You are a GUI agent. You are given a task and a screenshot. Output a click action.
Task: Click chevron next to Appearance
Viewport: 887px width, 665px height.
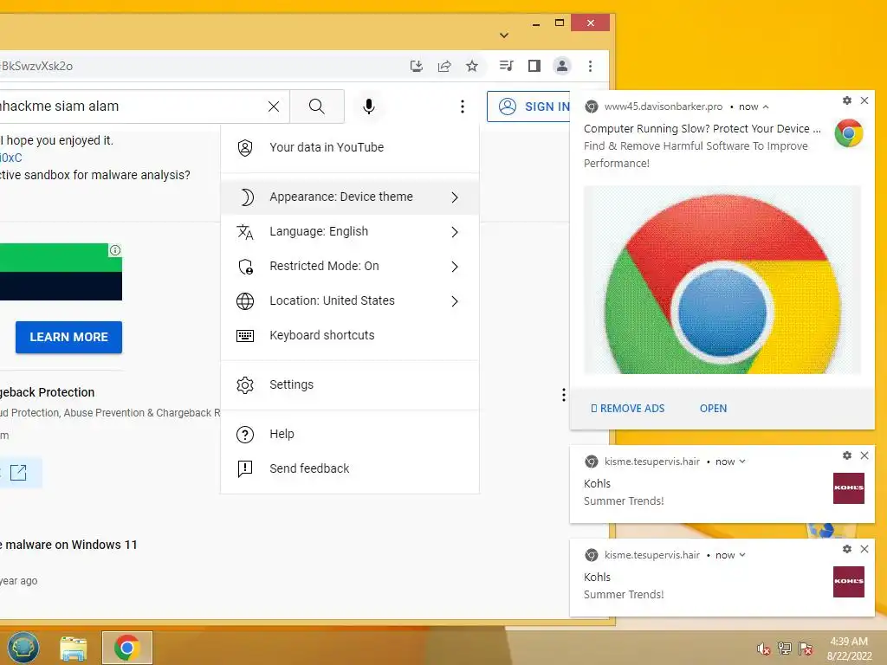click(x=455, y=197)
